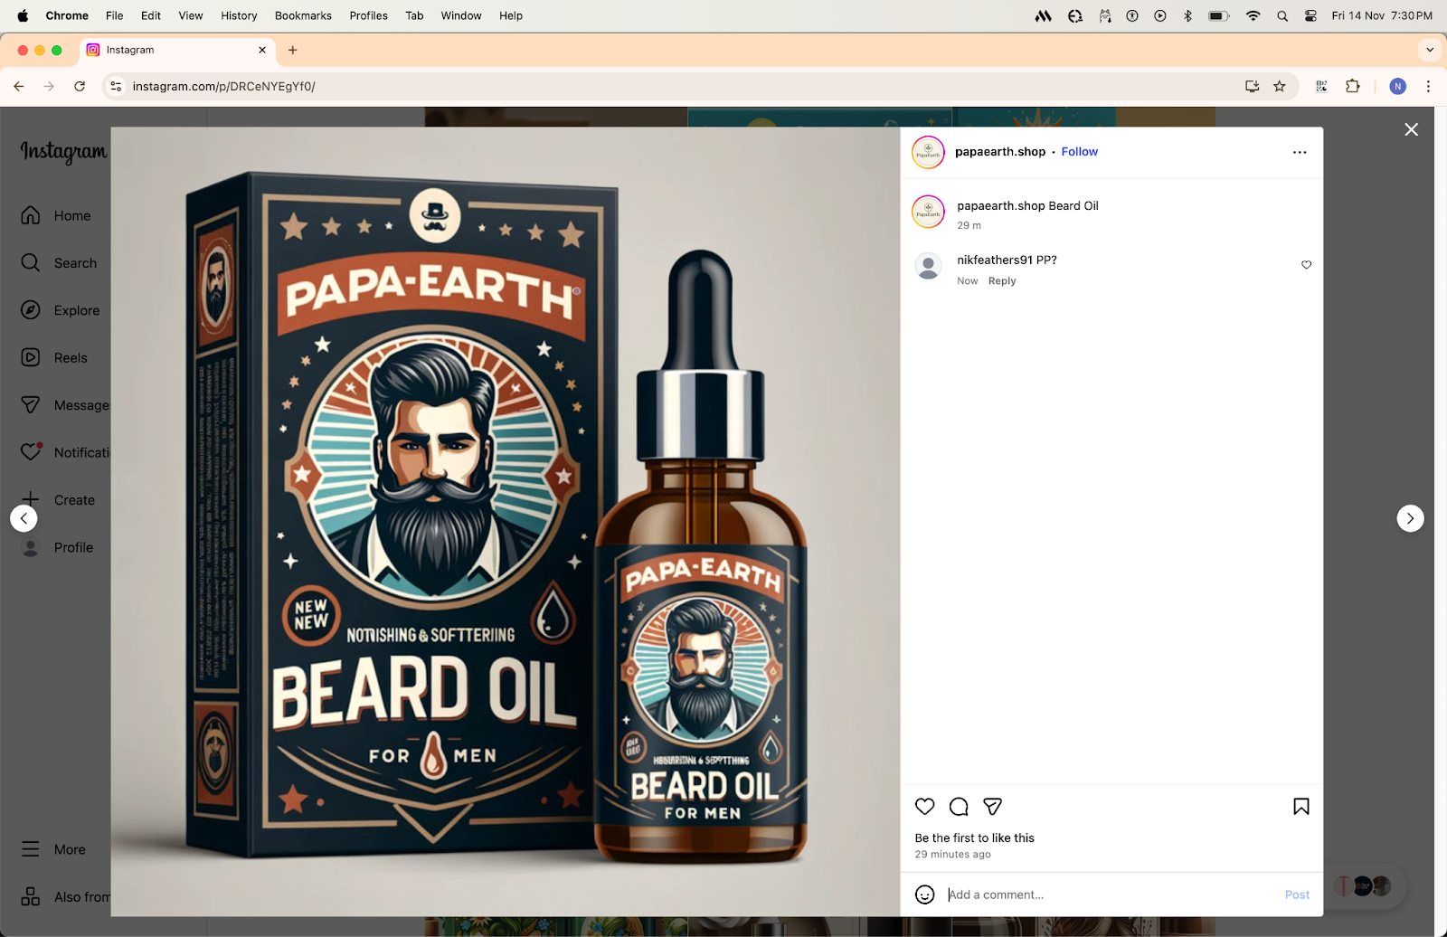Click the Instagram logo
This screenshot has width=1447, height=937.
click(x=63, y=151)
